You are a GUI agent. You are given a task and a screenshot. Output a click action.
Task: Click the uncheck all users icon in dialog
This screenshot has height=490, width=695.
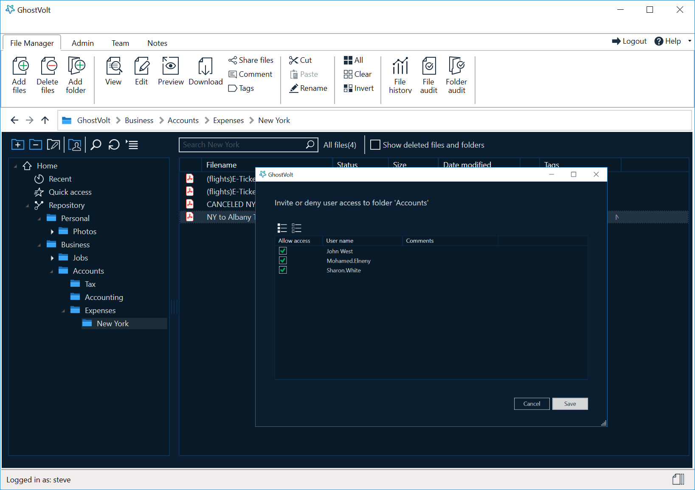(296, 228)
